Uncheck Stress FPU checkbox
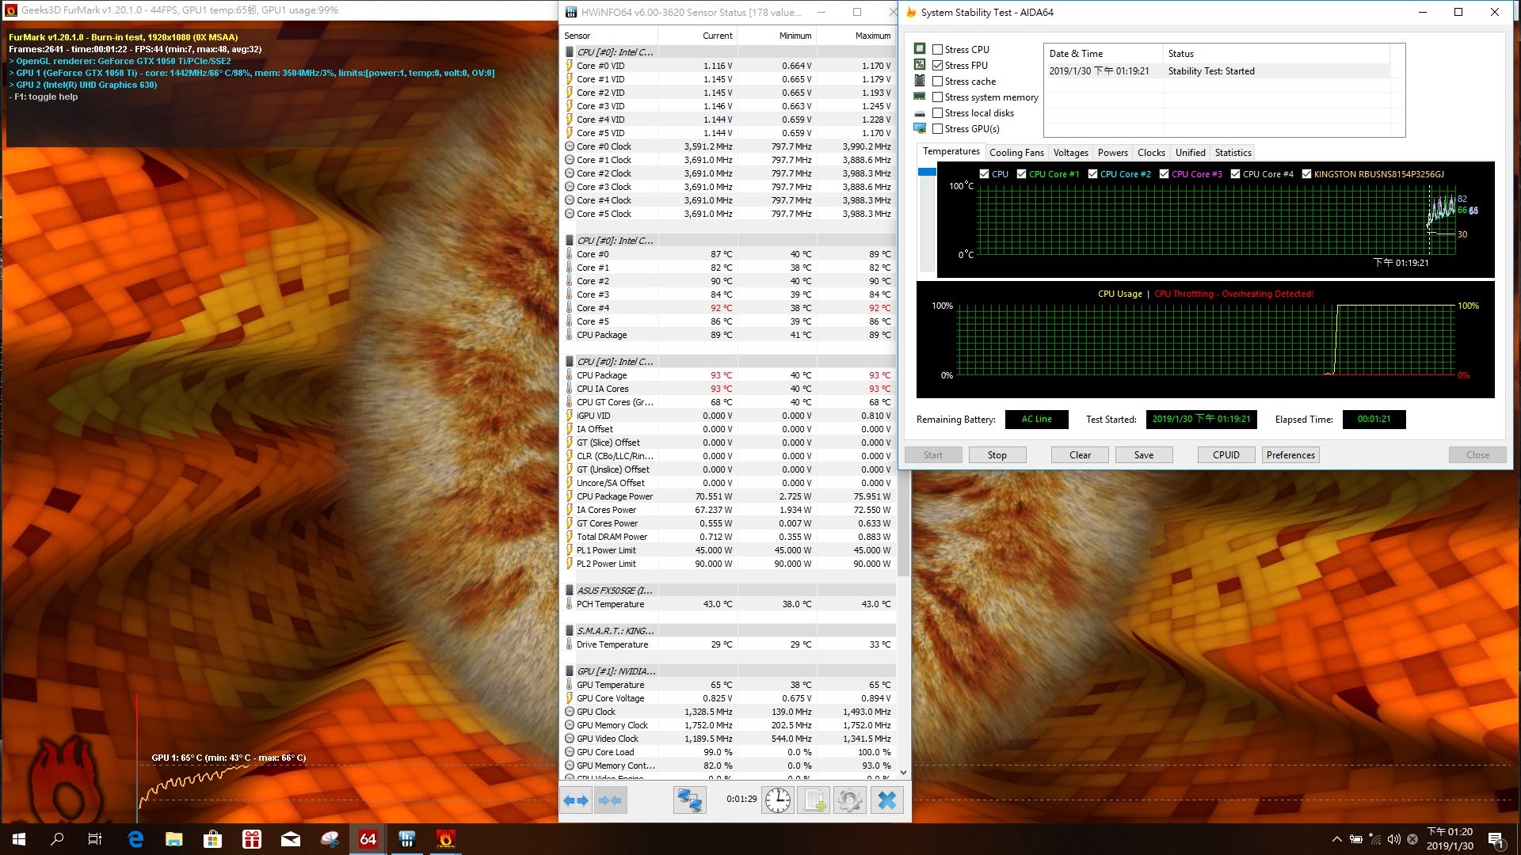This screenshot has height=855, width=1521. [x=937, y=65]
